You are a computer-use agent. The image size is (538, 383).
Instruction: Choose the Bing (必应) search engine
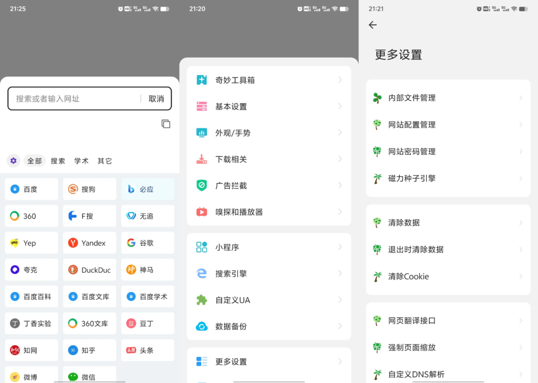coord(148,189)
